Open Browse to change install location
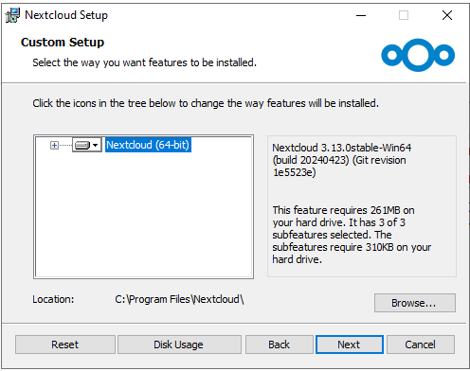 point(415,303)
